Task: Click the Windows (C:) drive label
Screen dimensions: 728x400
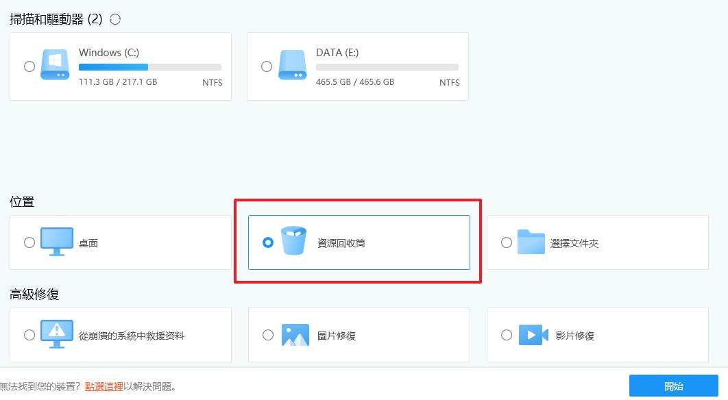Action: point(109,53)
